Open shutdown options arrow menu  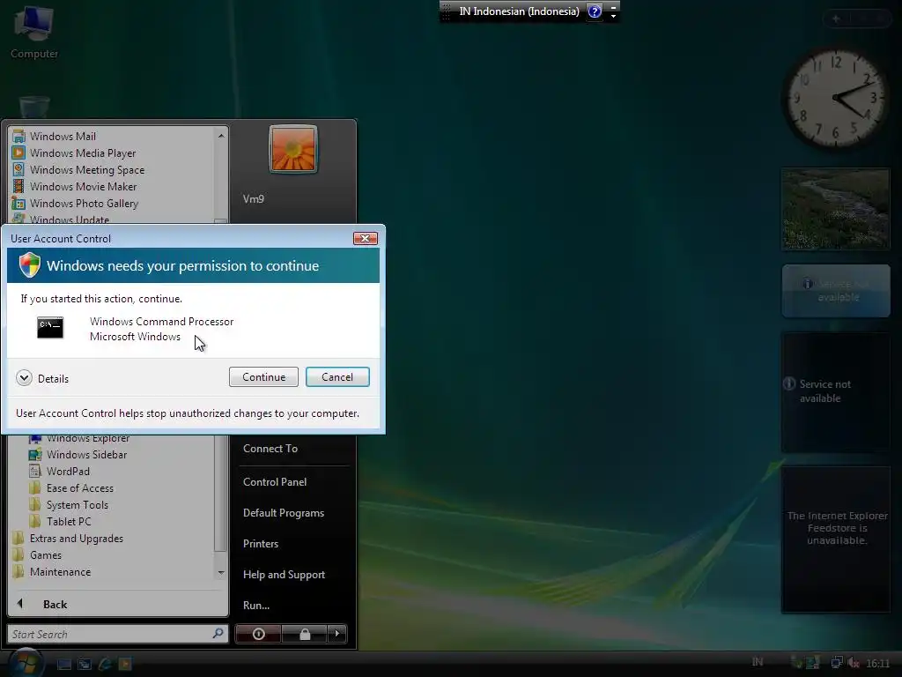click(337, 634)
